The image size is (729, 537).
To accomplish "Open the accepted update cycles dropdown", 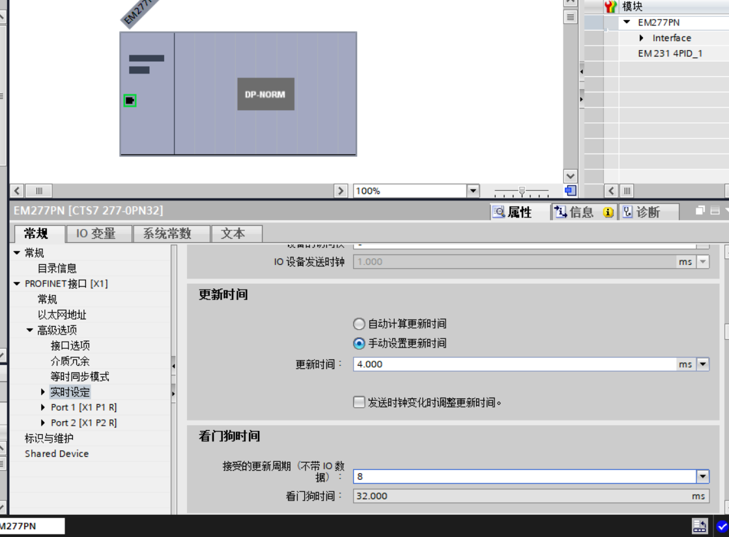I will point(702,476).
